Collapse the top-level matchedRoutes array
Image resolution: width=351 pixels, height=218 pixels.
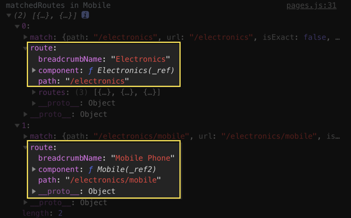(x=9, y=15)
